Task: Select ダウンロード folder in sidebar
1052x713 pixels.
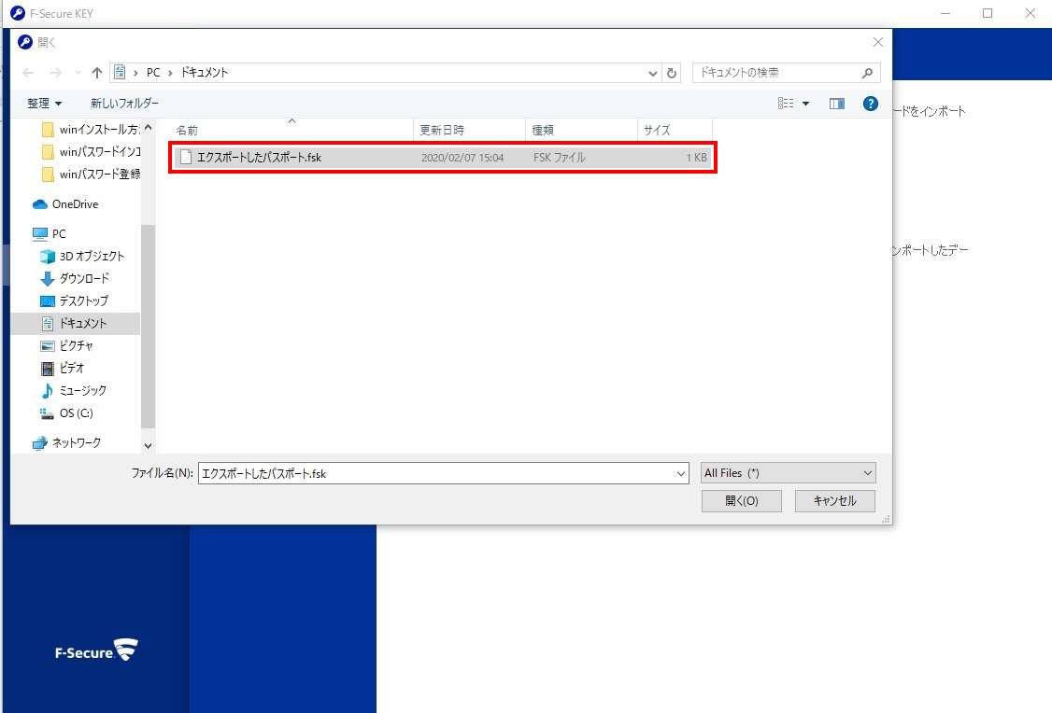Action: pyautogui.click(x=84, y=278)
